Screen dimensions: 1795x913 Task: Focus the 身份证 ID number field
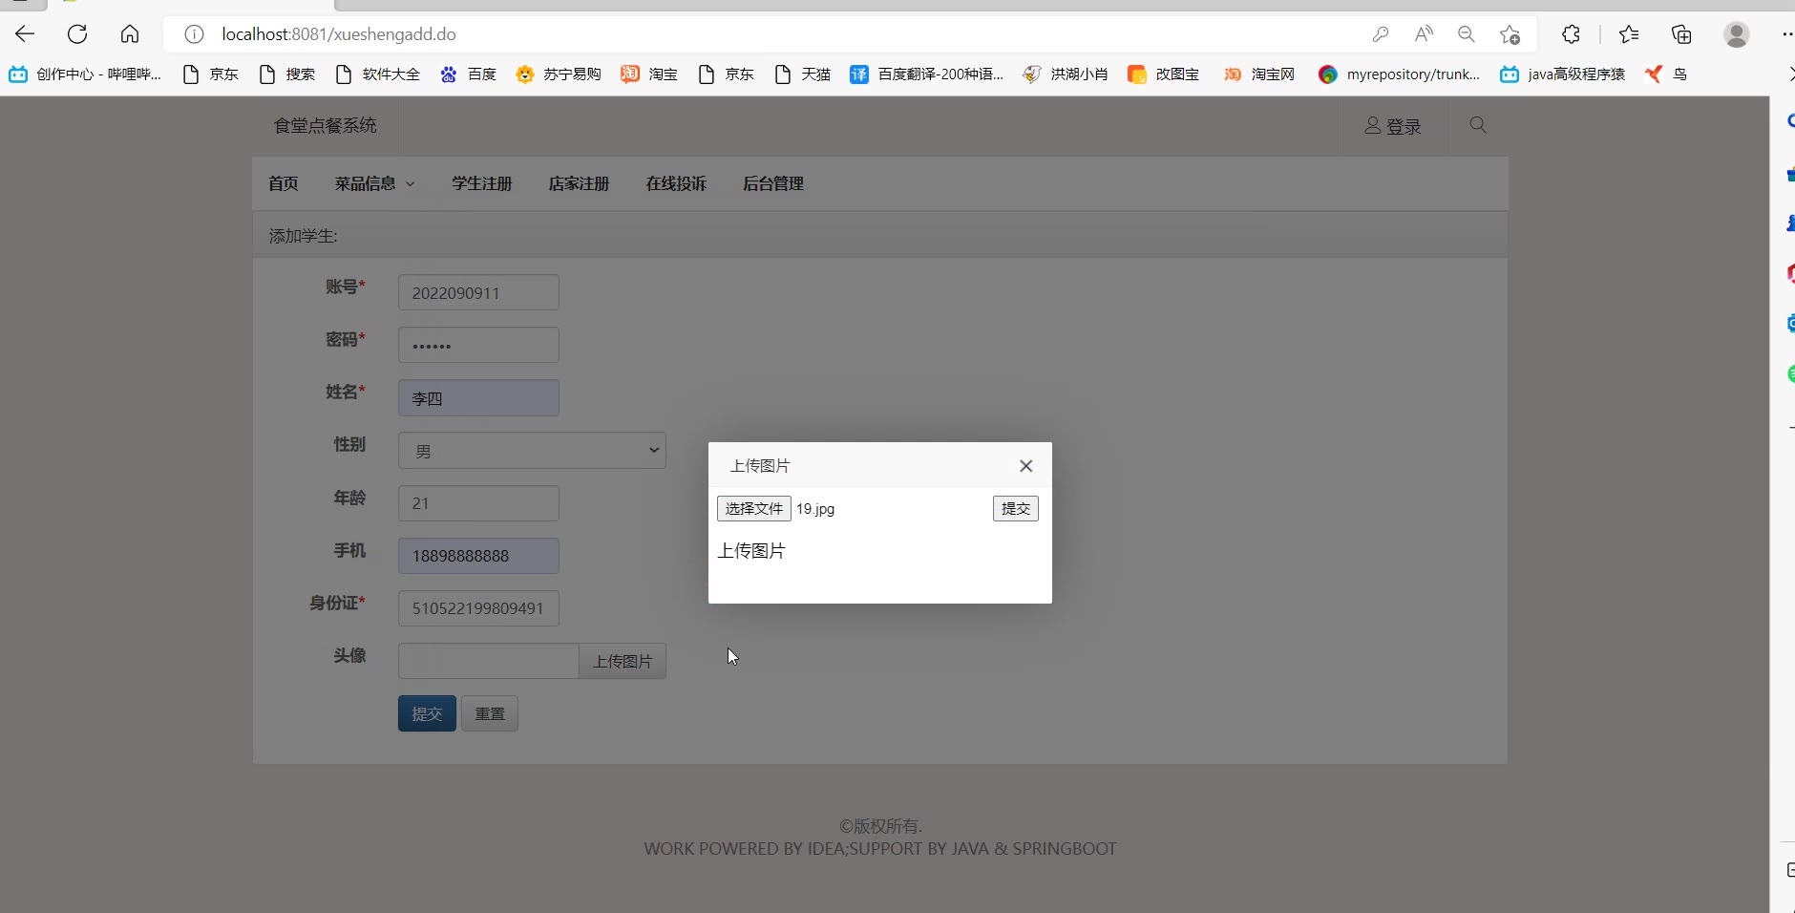478,608
